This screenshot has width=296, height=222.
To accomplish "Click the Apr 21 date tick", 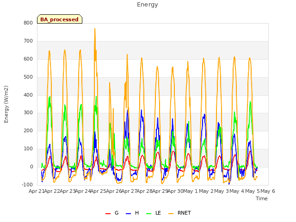I will coord(36,191).
